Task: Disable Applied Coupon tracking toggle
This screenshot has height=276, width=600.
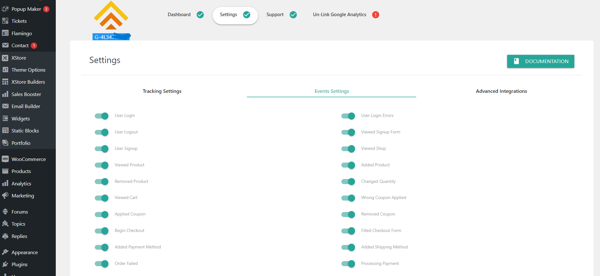Action: coord(101,214)
